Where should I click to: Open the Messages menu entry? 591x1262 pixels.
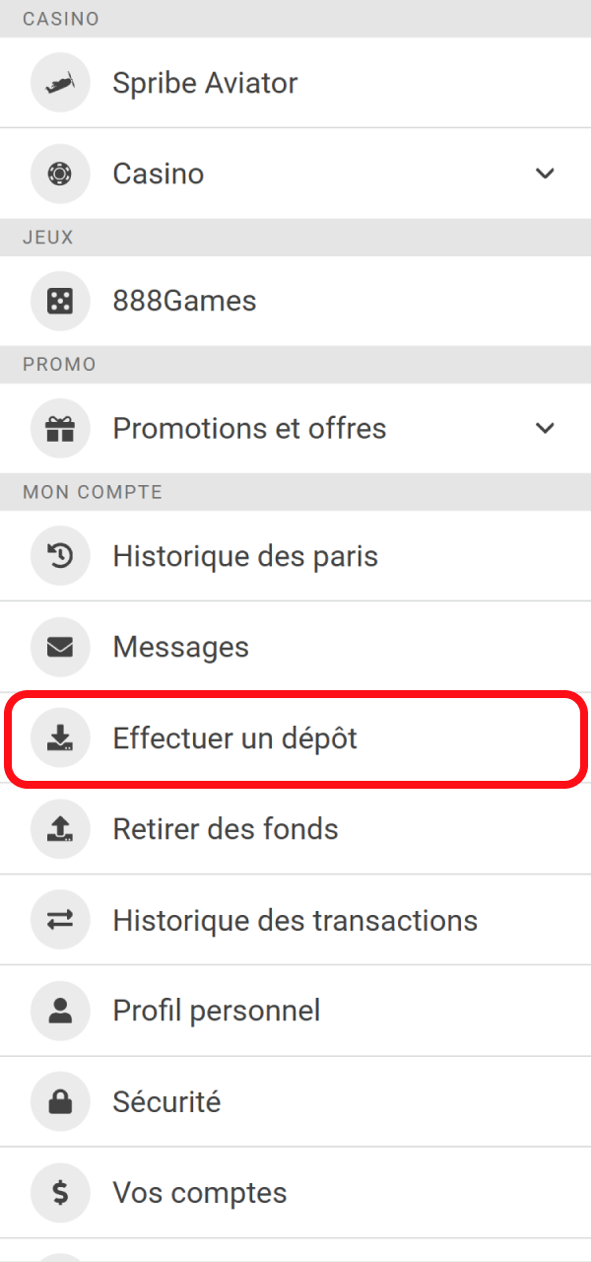pyautogui.click(x=181, y=647)
